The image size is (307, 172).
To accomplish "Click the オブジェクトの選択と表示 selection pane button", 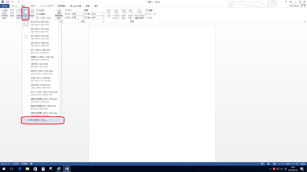I will [139, 14].
